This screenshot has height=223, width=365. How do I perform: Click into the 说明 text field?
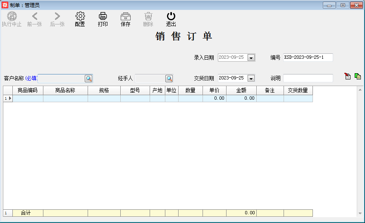pyautogui.click(x=308, y=78)
